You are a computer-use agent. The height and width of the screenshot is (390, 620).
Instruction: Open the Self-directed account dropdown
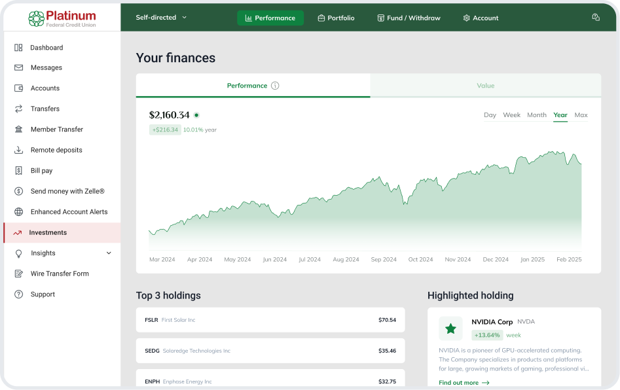pos(161,18)
